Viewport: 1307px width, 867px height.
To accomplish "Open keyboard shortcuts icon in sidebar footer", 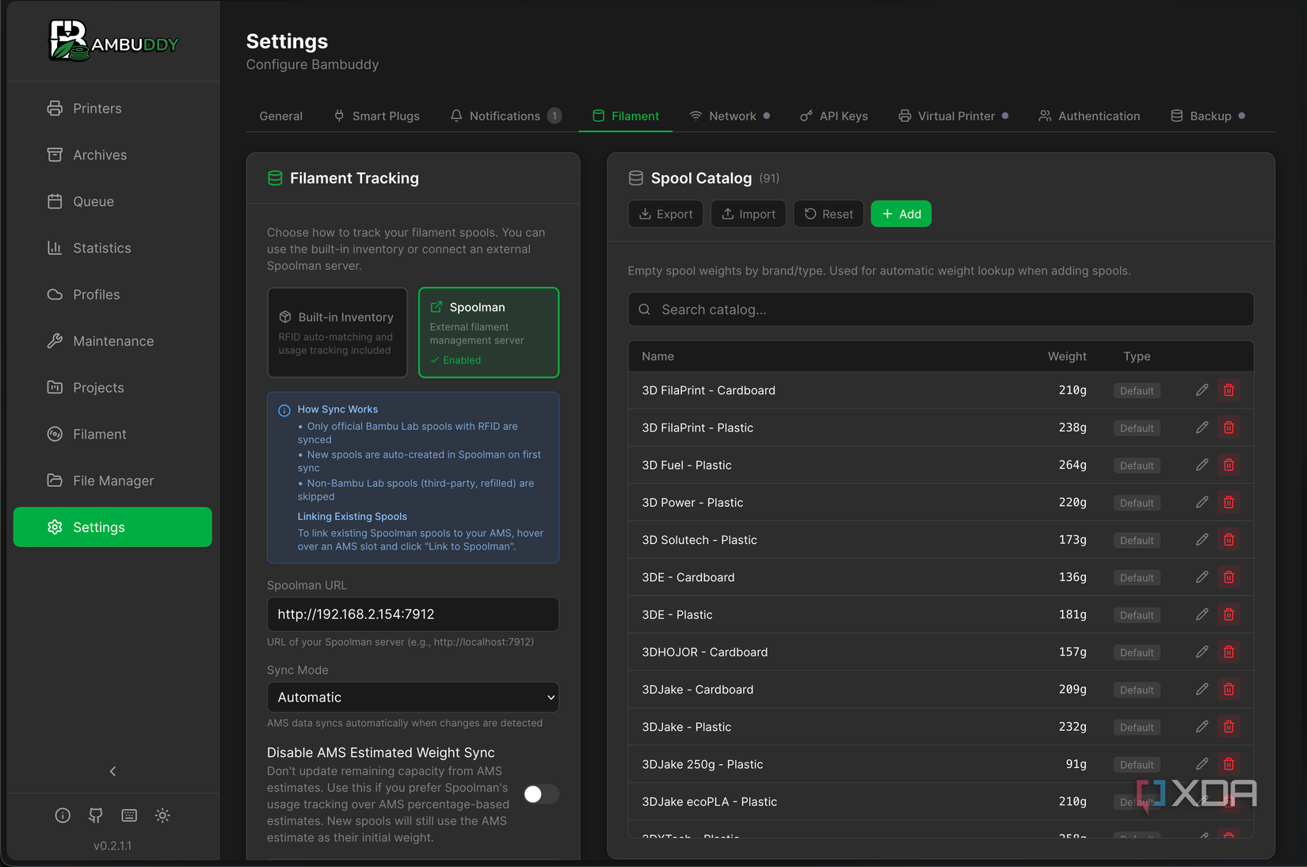I will point(129,816).
